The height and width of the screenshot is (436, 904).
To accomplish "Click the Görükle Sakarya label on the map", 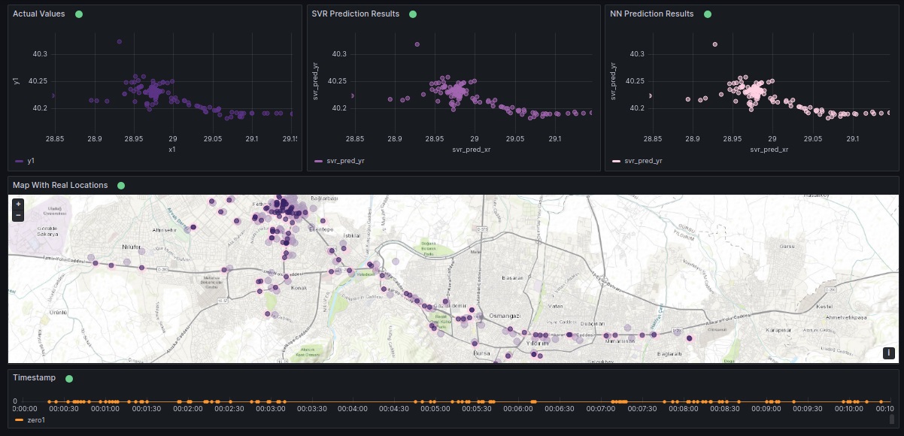I will pyautogui.click(x=47, y=231).
